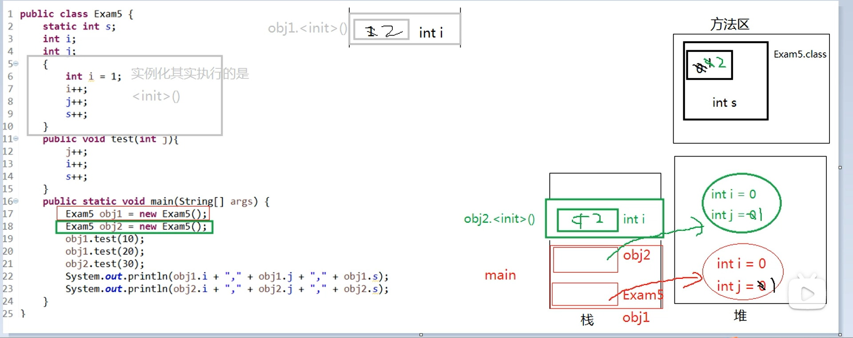Click the "public class Exam5 {" line
The image size is (853, 338).
coord(76,14)
